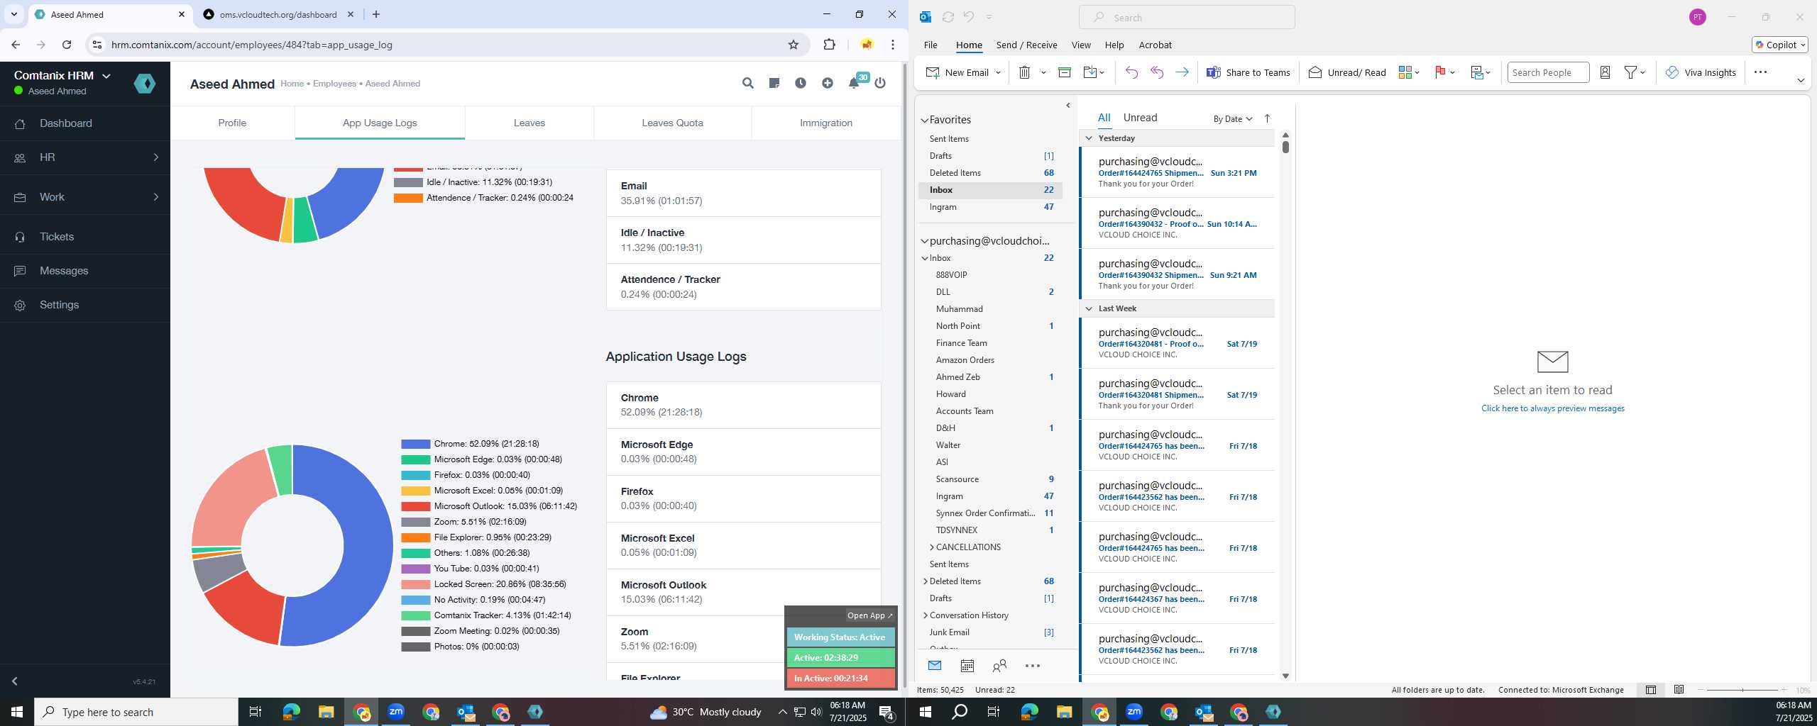Open File Explorer from the left Windows taskbar

coord(326,712)
